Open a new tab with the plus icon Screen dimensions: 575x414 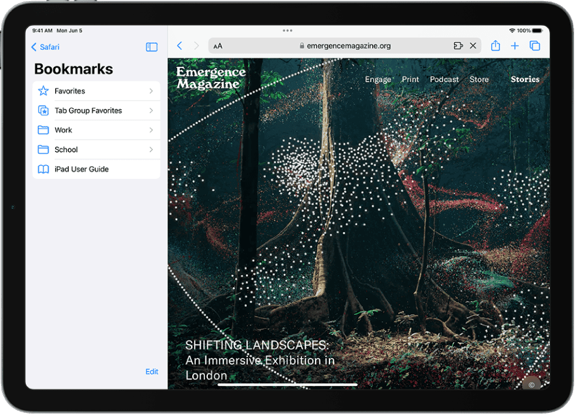point(515,45)
